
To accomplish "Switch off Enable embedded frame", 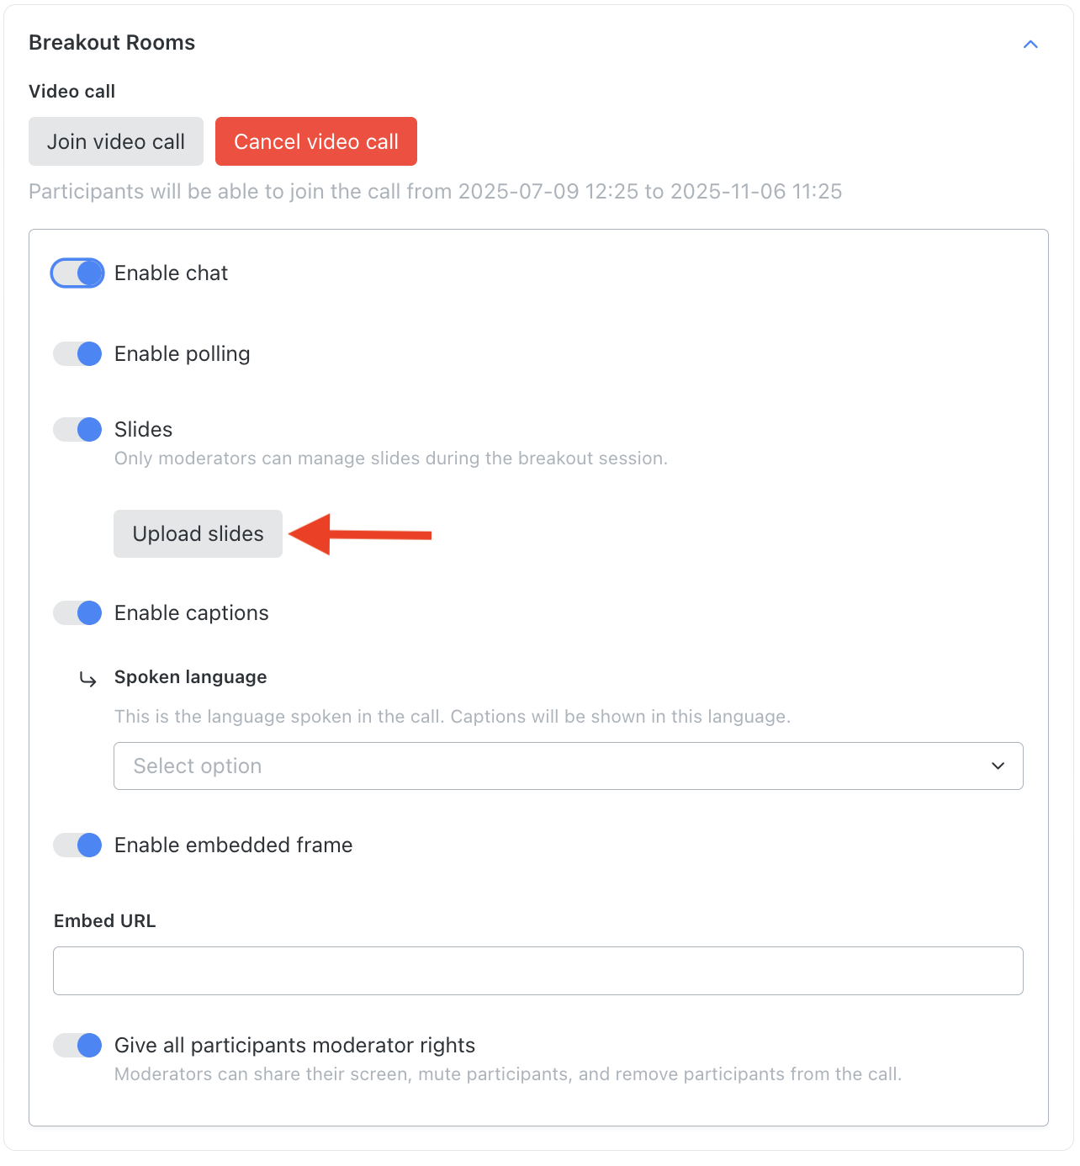I will (x=77, y=845).
